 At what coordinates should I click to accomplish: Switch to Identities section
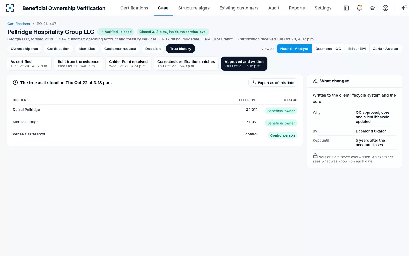point(87,49)
